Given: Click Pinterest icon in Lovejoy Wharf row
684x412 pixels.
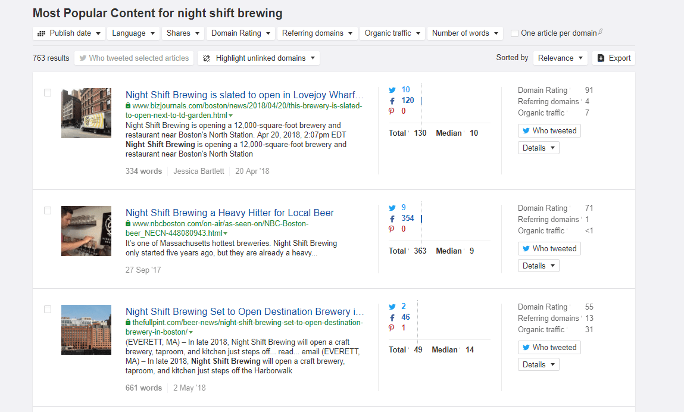Looking at the screenshot, I should coord(392,111).
